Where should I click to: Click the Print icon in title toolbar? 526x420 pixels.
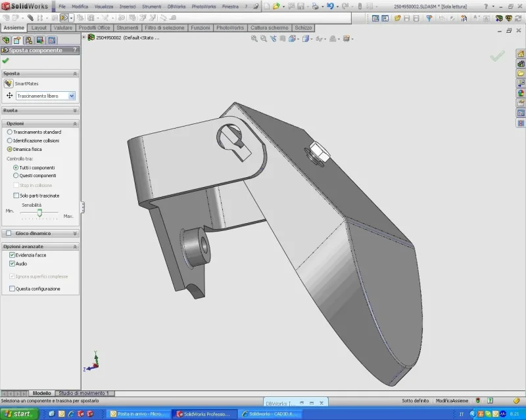point(315,6)
